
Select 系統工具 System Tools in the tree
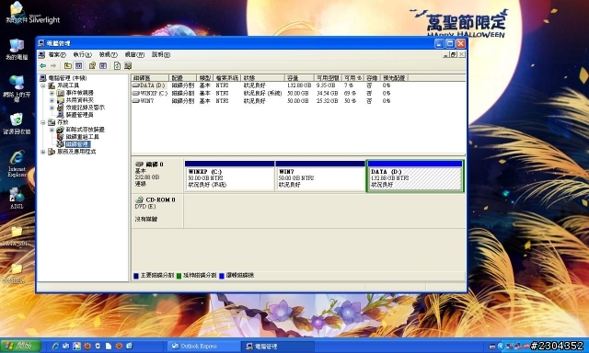pos(67,85)
